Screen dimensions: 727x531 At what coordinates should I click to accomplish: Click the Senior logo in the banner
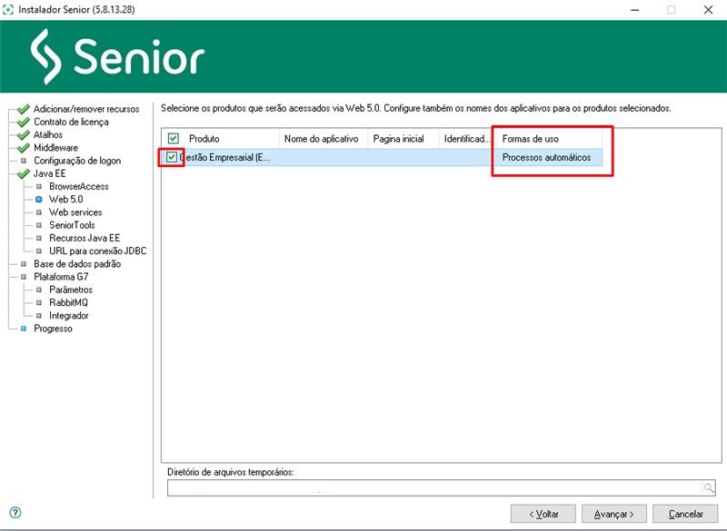pos(117,56)
